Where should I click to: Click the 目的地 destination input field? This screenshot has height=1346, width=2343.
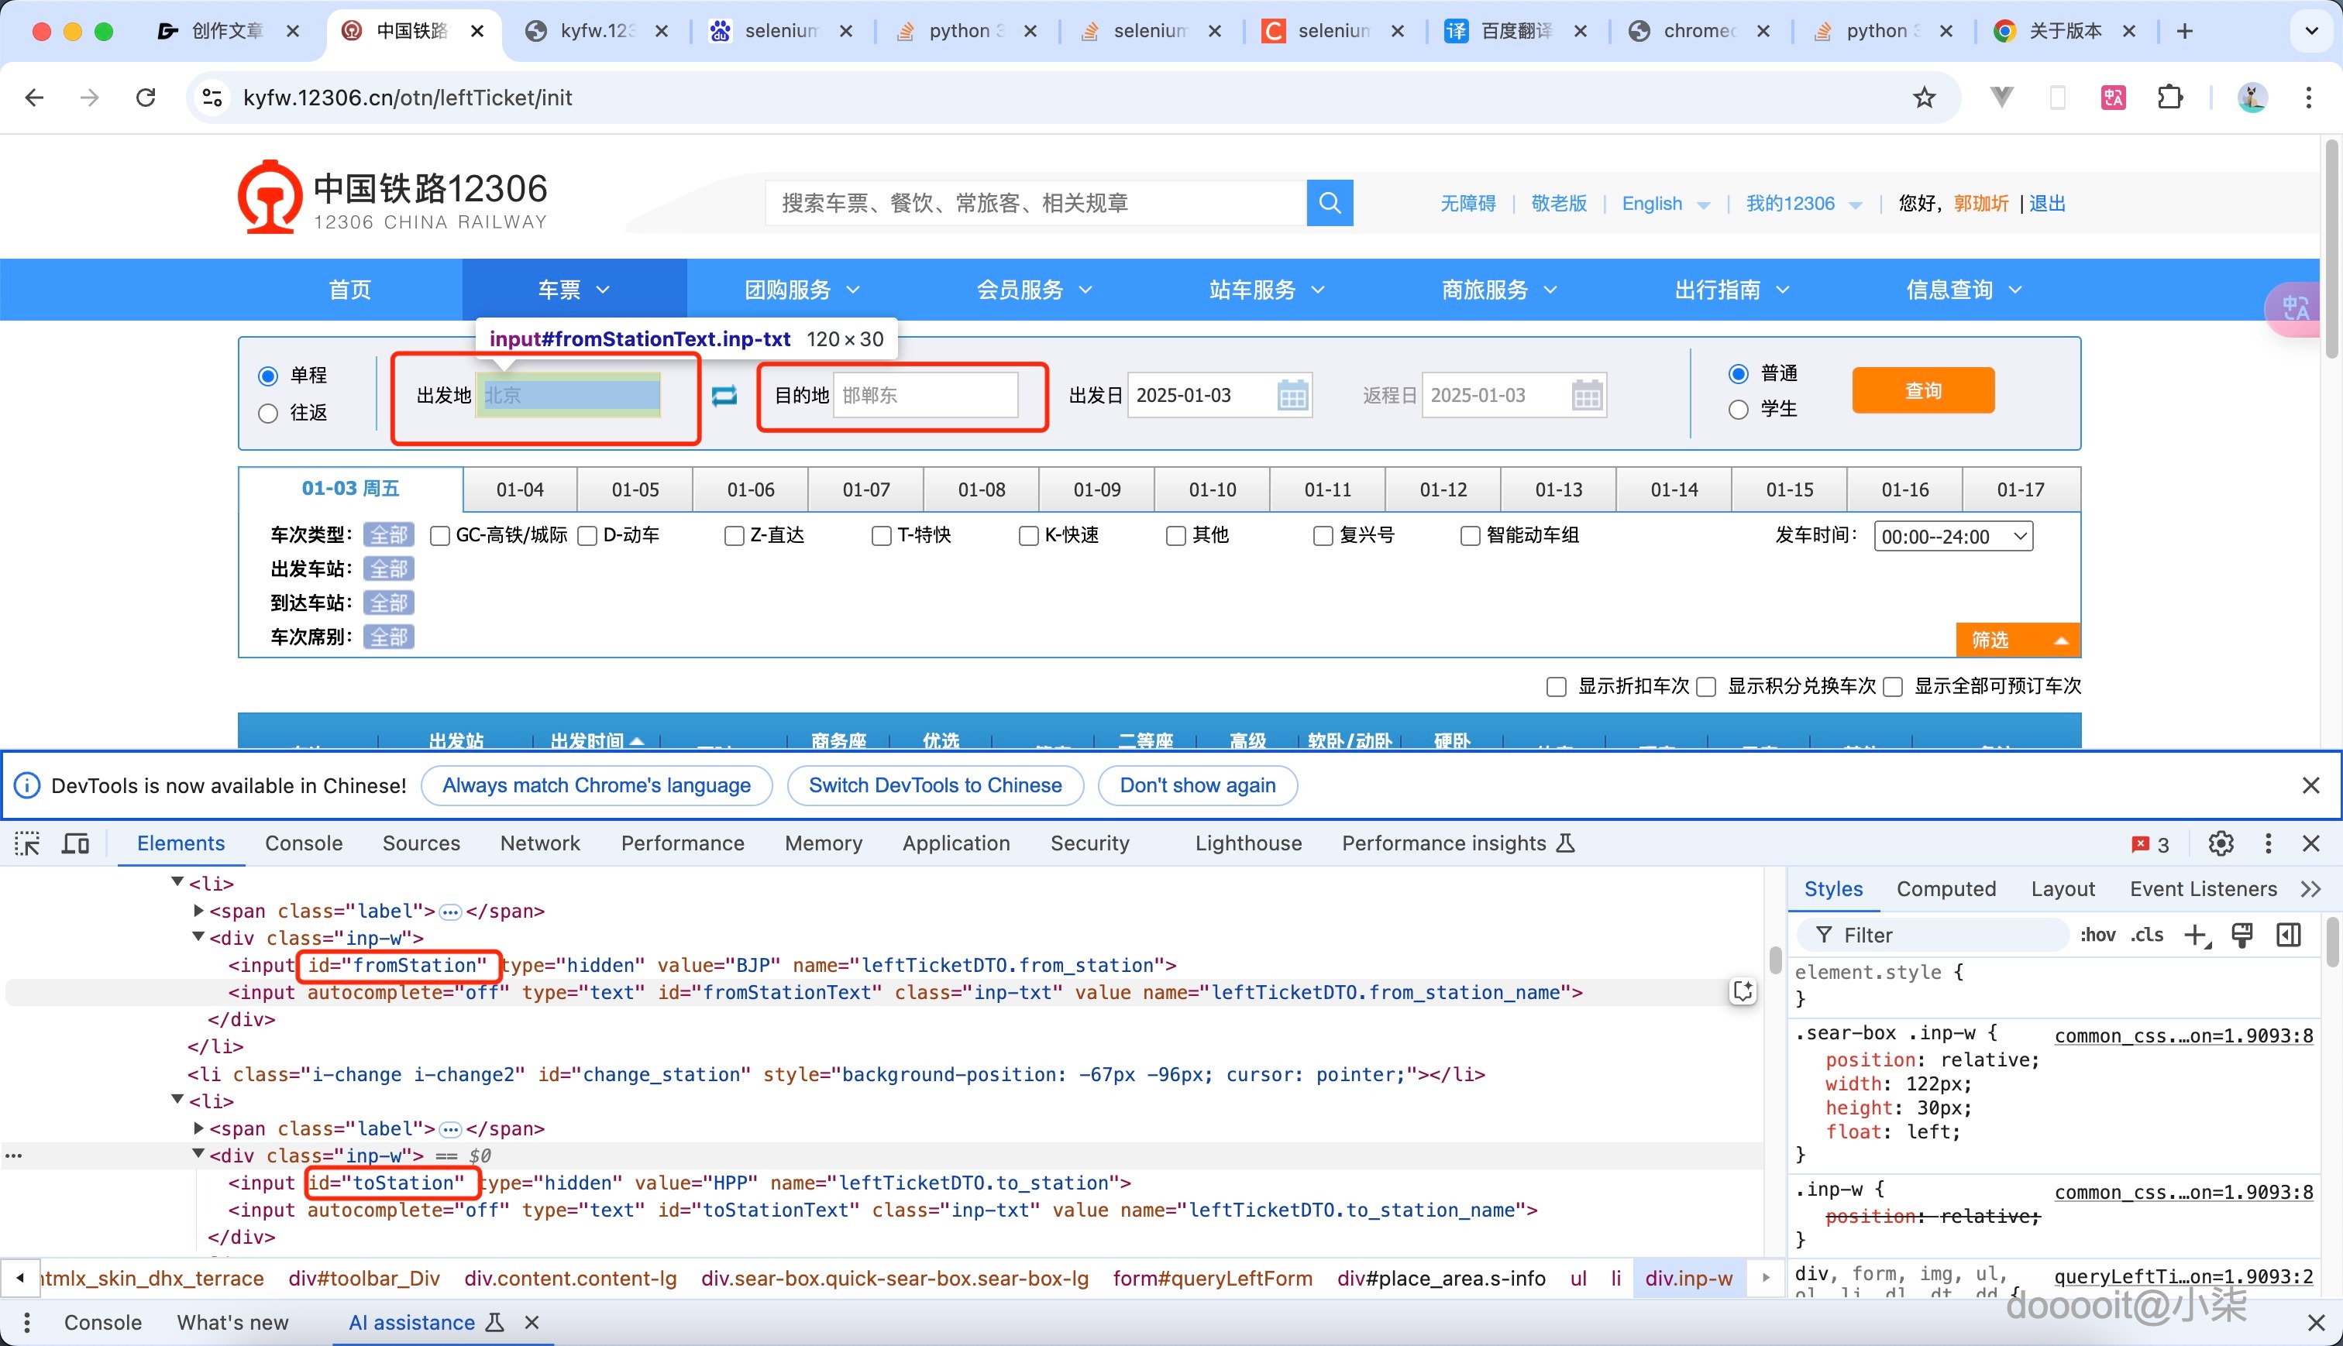pyautogui.click(x=924, y=396)
